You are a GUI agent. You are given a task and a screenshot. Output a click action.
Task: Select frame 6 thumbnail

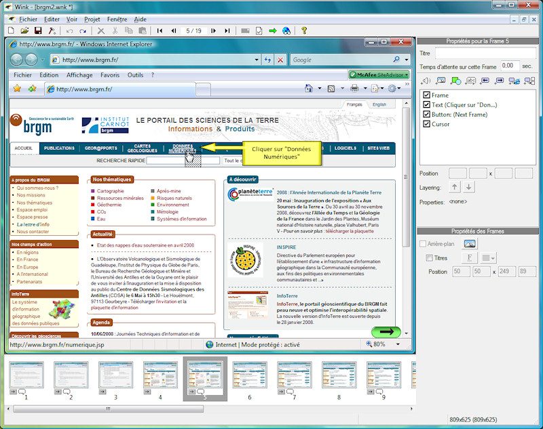click(250, 375)
